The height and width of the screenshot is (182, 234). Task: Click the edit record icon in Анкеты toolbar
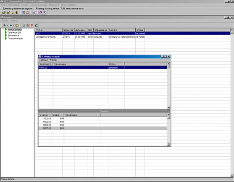point(28,25)
